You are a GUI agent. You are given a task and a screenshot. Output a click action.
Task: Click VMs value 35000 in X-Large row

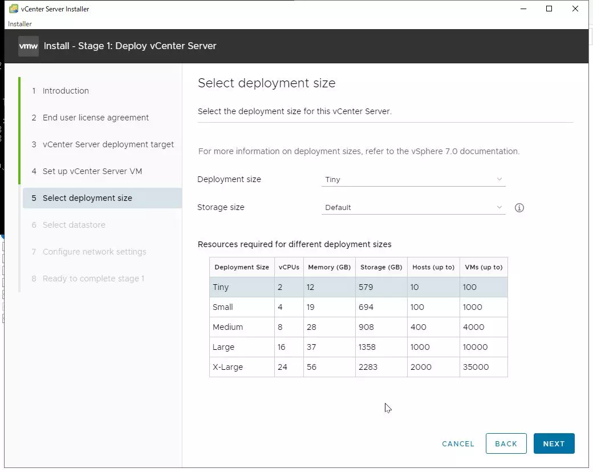tap(476, 367)
